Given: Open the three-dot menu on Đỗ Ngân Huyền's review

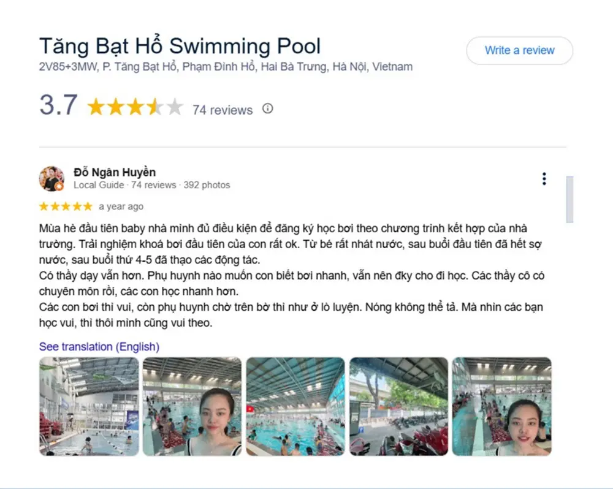Looking at the screenshot, I should [544, 179].
